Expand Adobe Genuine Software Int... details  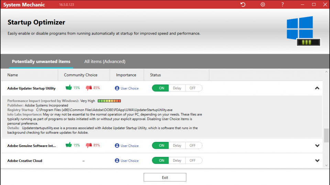tap(317, 146)
